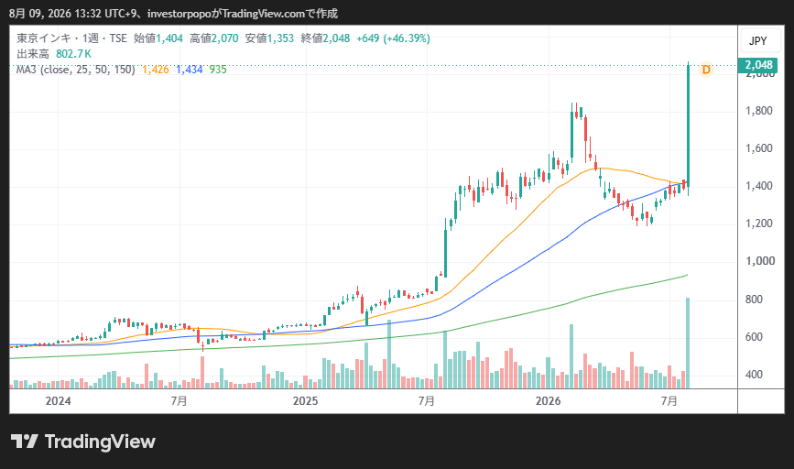Click the TradingView logo
This screenshot has width=794, height=469.
tap(83, 442)
